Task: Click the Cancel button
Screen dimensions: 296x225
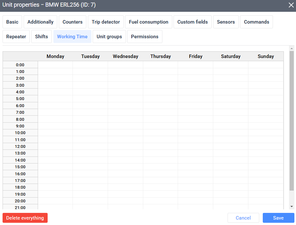Action: (243, 218)
